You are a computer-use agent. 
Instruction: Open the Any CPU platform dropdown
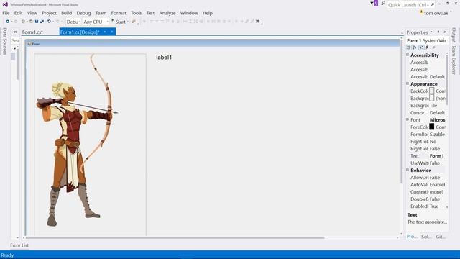pyautogui.click(x=96, y=22)
